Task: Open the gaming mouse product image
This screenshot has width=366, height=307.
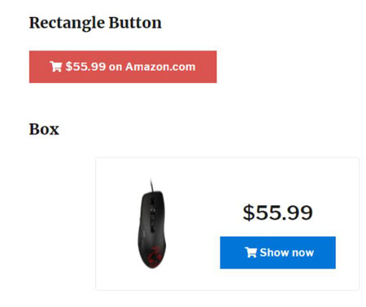Action: [x=152, y=224]
